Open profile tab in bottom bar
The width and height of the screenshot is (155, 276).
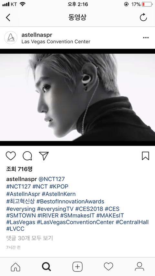click(x=139, y=267)
